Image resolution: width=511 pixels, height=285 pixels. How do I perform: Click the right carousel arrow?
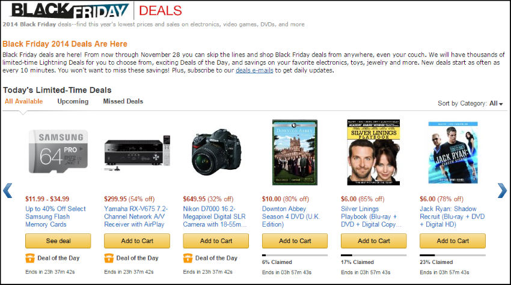502,191
